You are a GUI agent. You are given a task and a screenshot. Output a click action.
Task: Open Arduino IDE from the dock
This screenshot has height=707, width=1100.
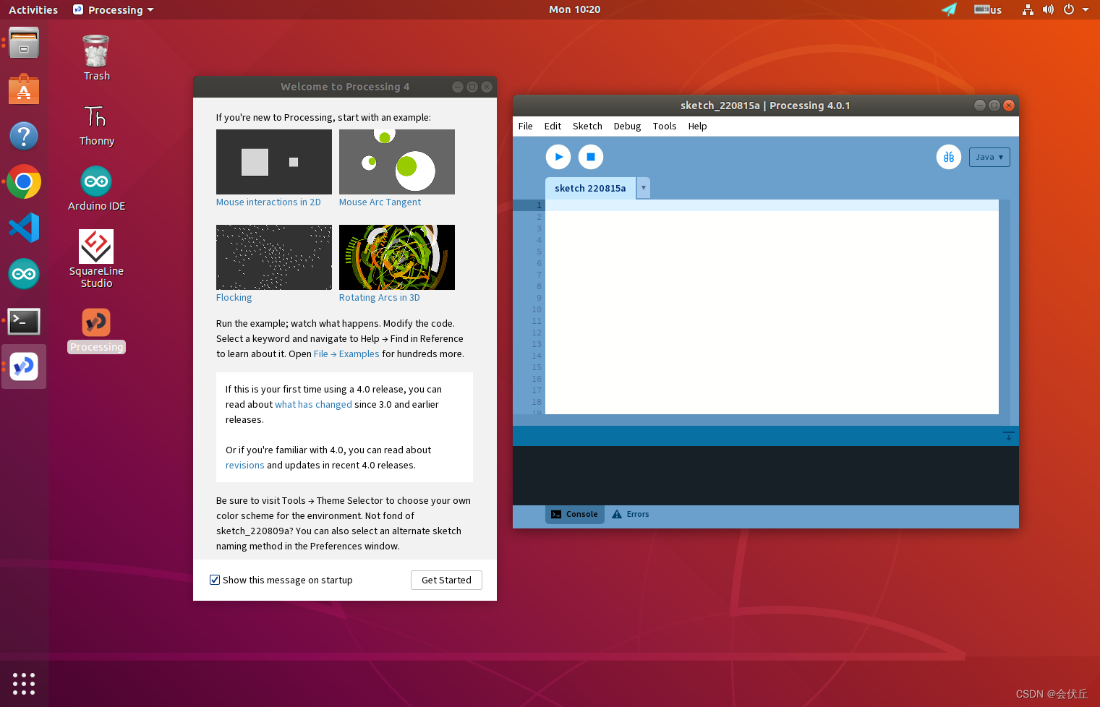point(24,274)
